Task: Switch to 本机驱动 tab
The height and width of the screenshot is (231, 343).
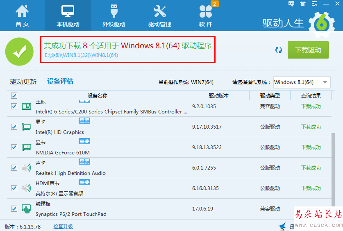Action: coord(68,16)
